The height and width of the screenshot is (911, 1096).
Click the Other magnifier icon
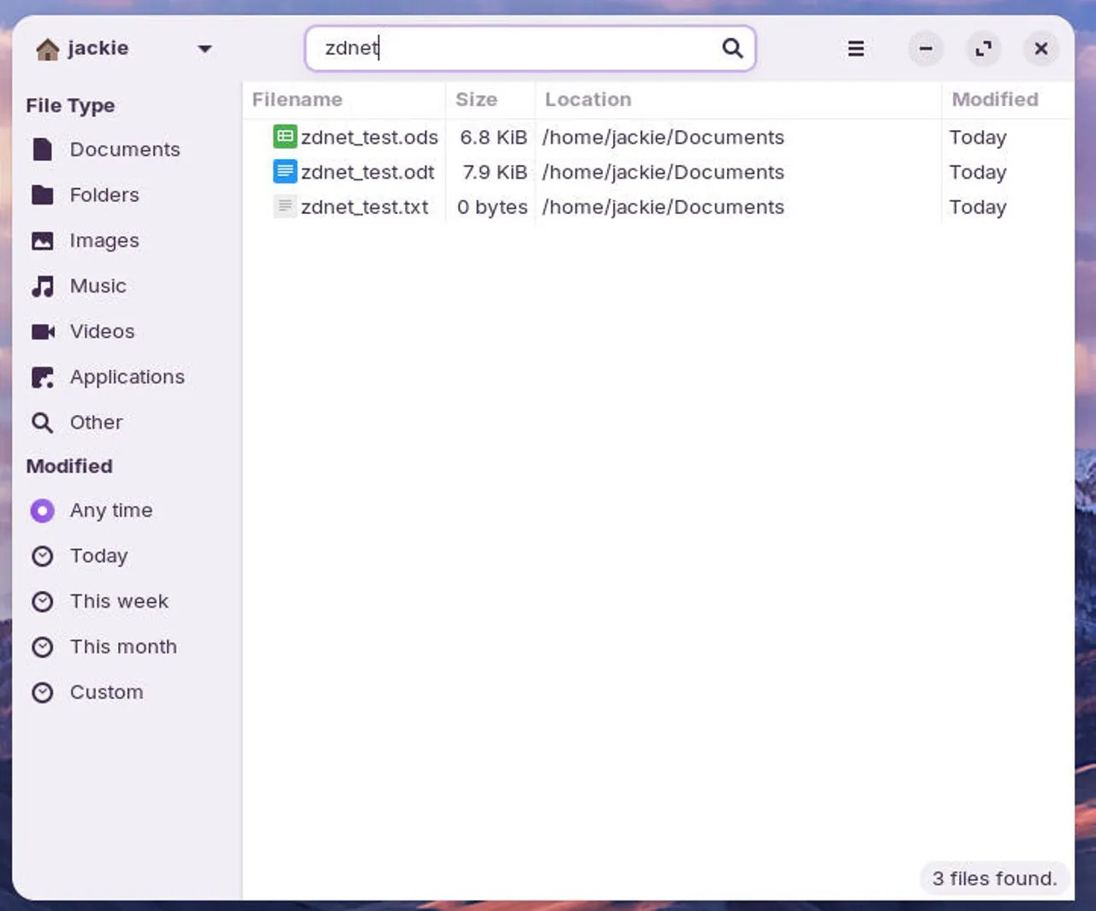(x=42, y=423)
